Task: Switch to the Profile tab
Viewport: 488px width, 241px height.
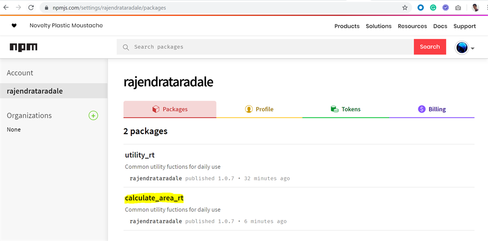Action: point(259,109)
